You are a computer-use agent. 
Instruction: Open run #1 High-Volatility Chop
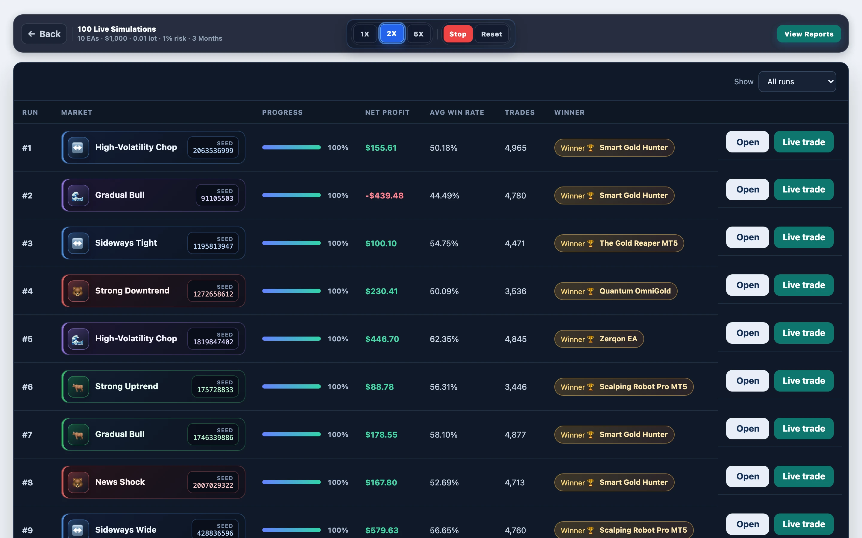coord(747,142)
